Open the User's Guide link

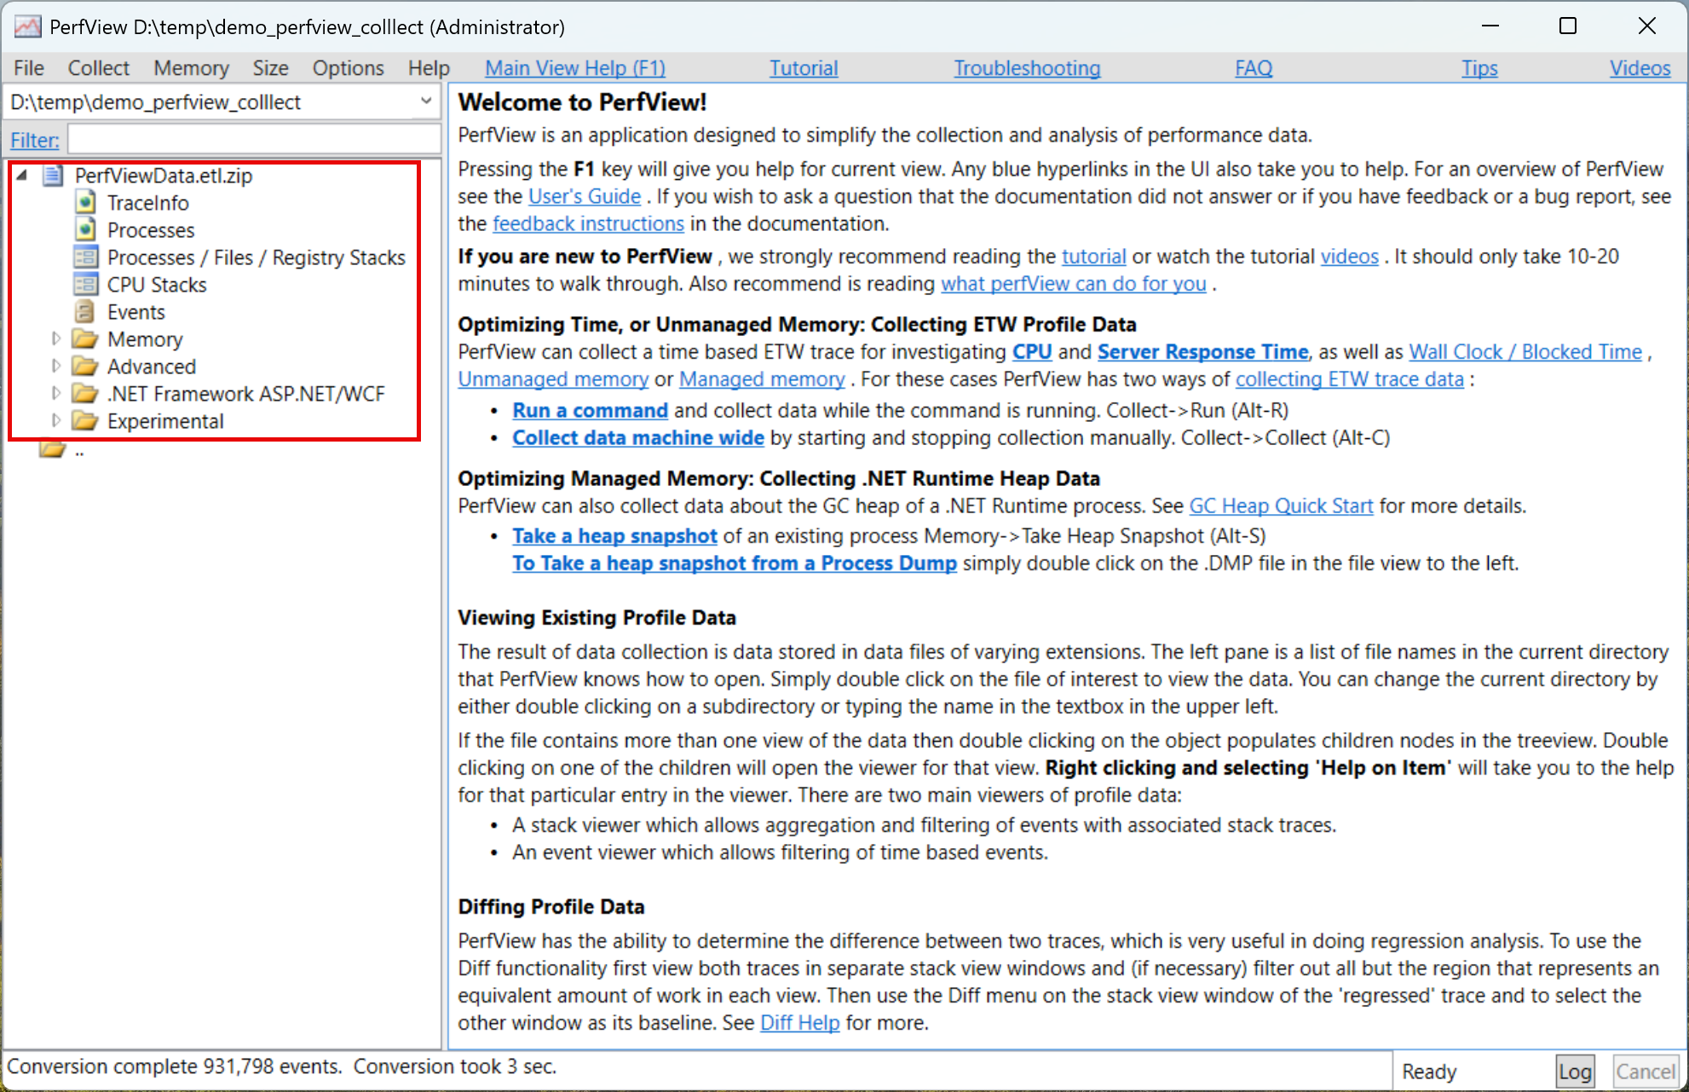[585, 197]
